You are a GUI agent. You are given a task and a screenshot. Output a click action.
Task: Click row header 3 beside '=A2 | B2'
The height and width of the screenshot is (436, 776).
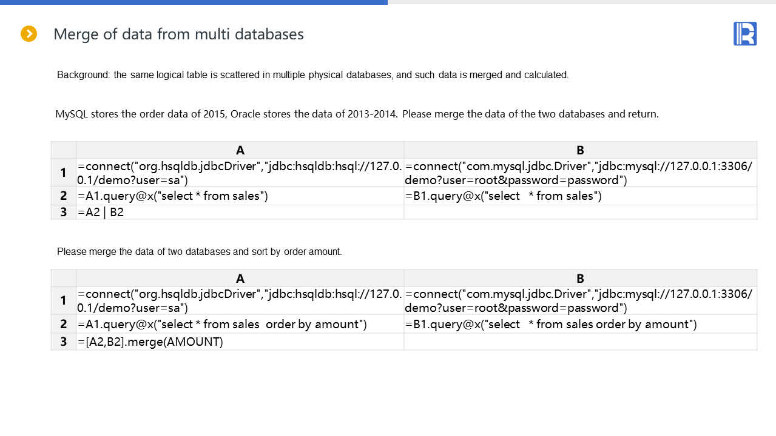[x=64, y=213]
